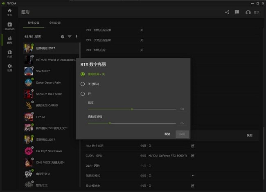This screenshot has width=266, height=192.
Task: Click edit icon for CUDA - GPU row
Action: coord(193,155)
